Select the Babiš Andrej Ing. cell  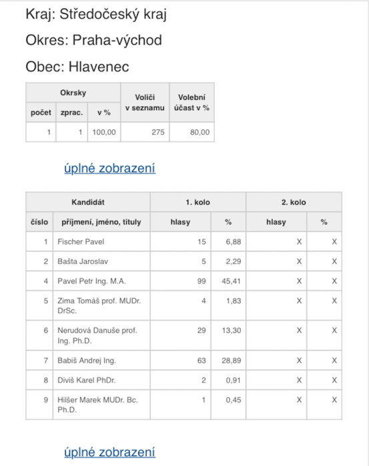[x=101, y=361]
